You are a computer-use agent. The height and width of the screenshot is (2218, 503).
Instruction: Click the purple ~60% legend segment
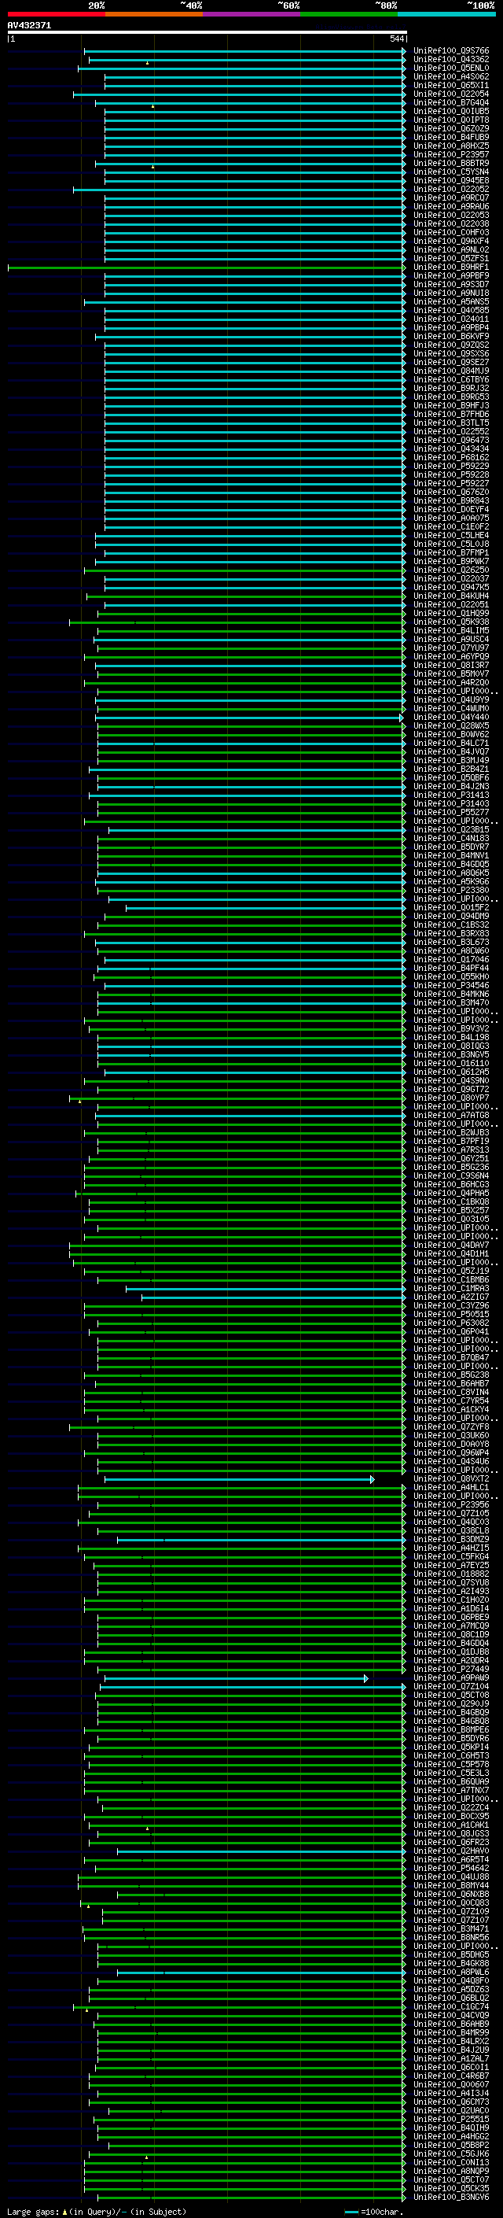(x=251, y=14)
